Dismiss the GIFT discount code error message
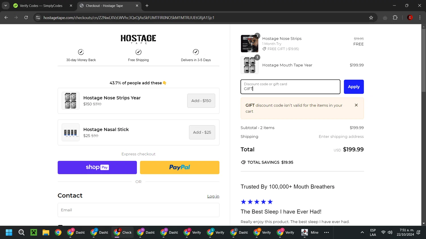Image resolution: width=426 pixels, height=239 pixels. point(356,105)
